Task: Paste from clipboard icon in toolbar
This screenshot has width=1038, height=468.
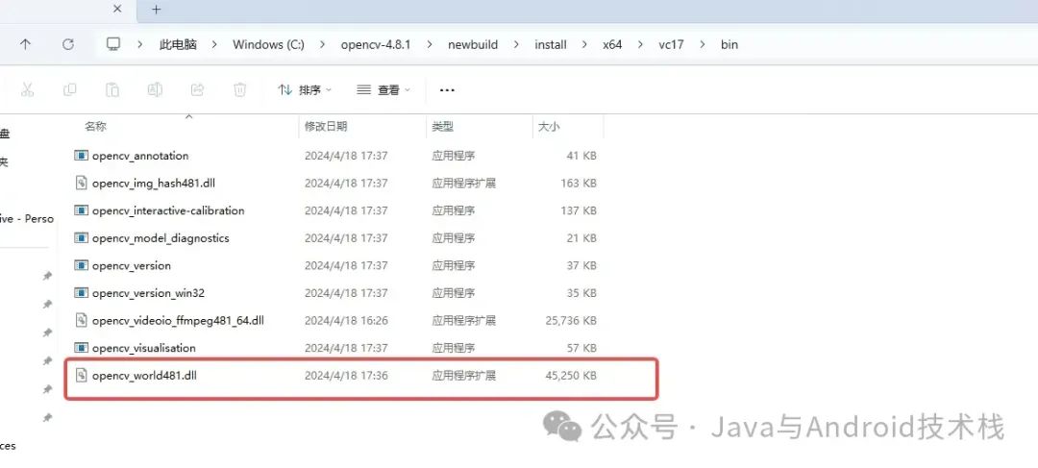Action: (x=112, y=89)
